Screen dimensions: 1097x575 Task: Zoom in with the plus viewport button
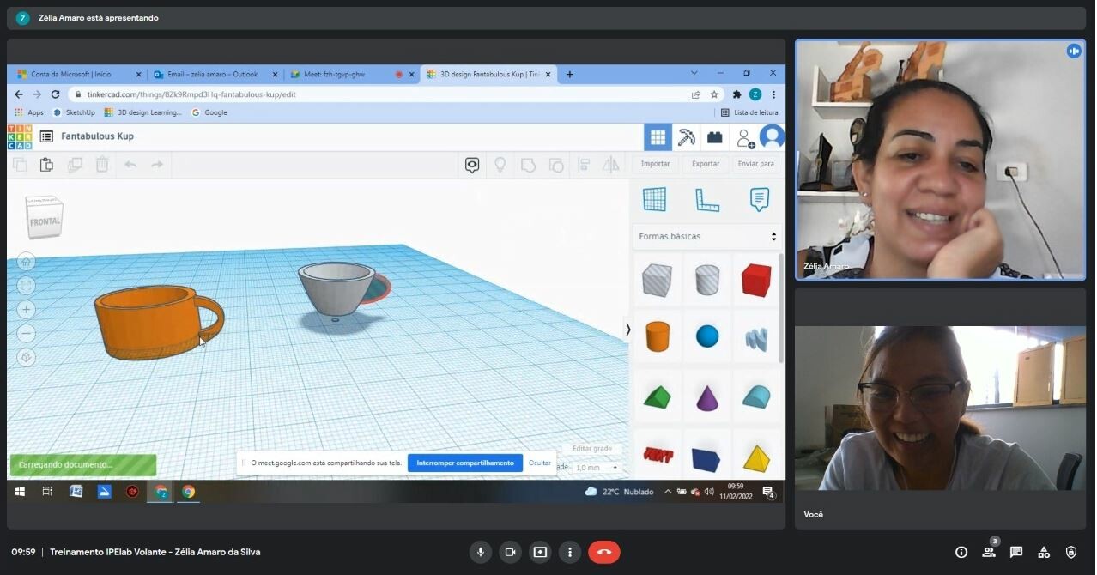(26, 310)
